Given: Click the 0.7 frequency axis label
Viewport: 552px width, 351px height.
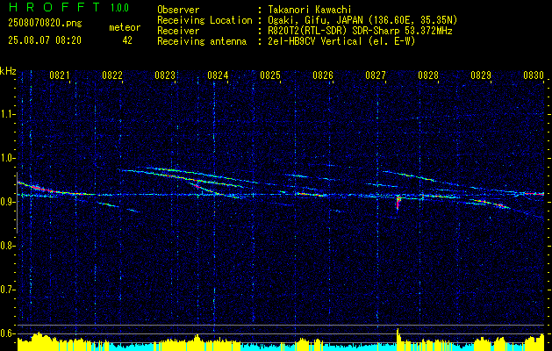Looking at the screenshot, I should tap(7, 290).
